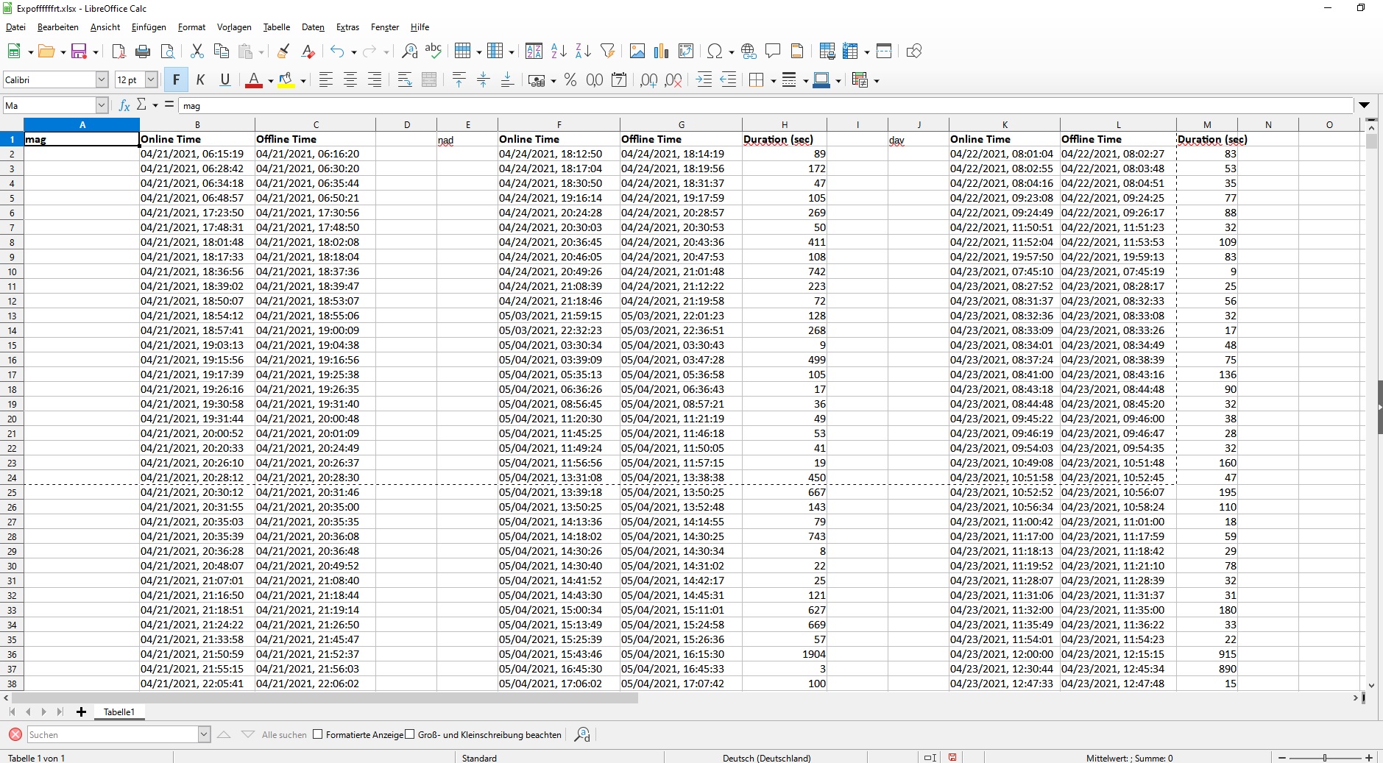
Task: Insert hyperlink icon
Action: (x=749, y=52)
